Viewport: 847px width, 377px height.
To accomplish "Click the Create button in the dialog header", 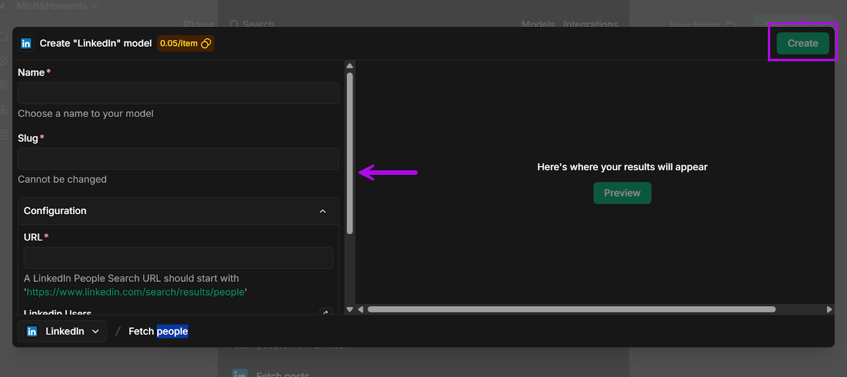I will click(x=803, y=43).
